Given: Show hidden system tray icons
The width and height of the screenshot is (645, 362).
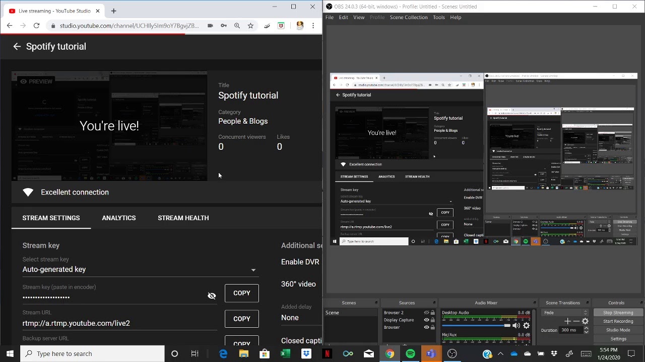Looking at the screenshot, I should [500, 354].
